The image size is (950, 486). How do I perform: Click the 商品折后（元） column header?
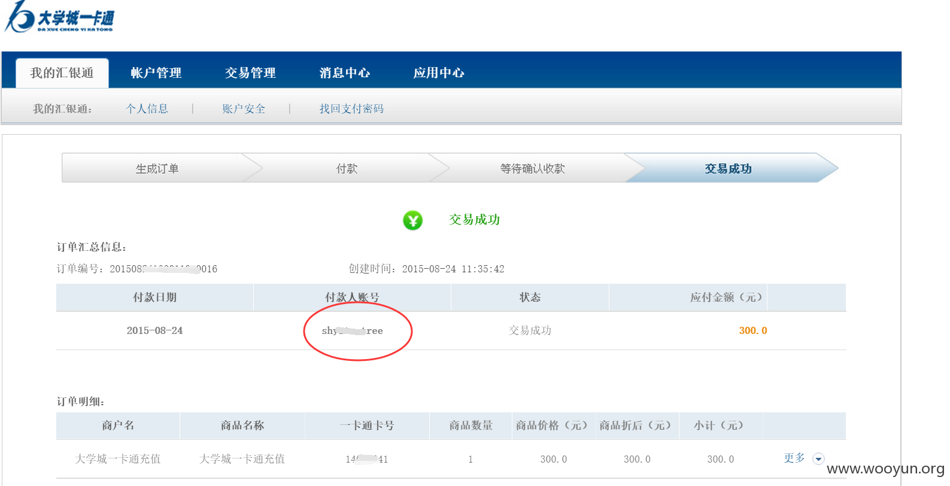coord(637,426)
